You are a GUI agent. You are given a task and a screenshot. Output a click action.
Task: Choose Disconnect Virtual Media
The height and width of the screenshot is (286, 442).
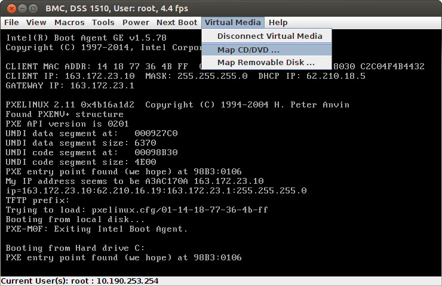tap(269, 36)
